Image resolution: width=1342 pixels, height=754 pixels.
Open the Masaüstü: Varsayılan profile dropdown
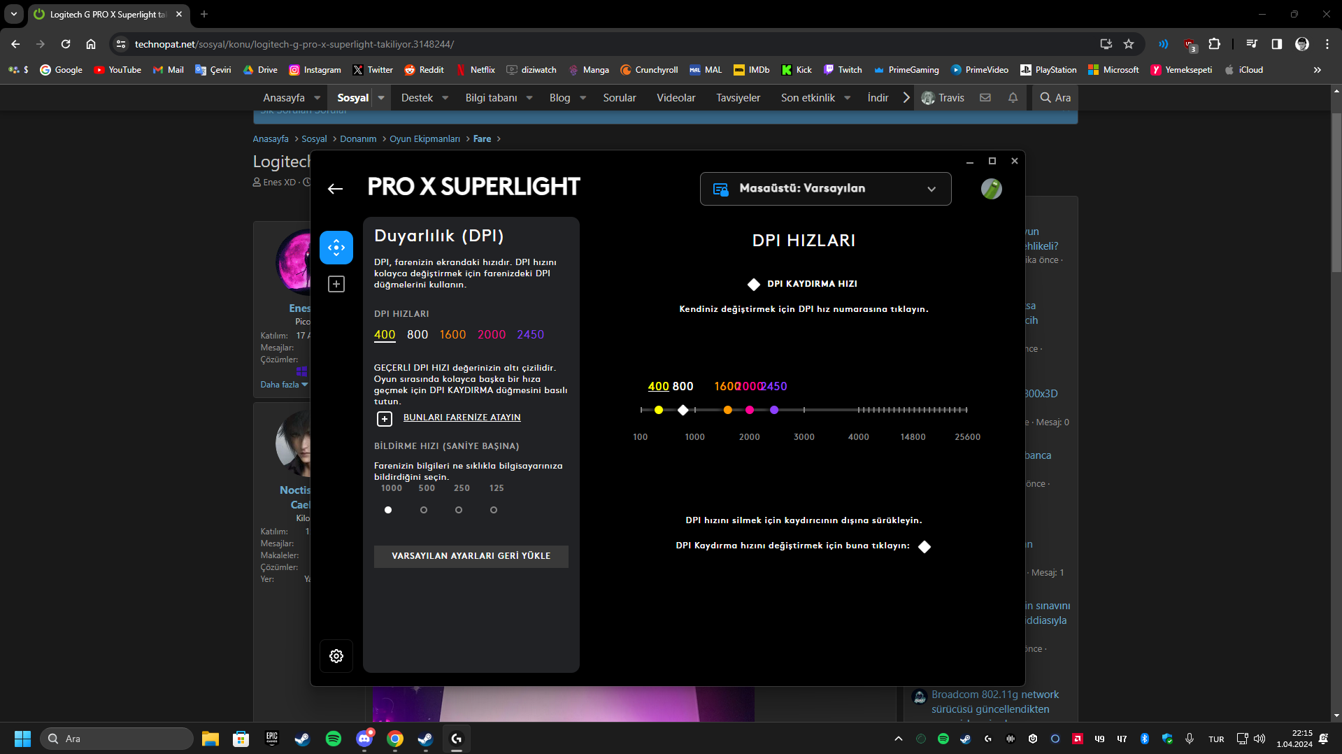click(825, 189)
